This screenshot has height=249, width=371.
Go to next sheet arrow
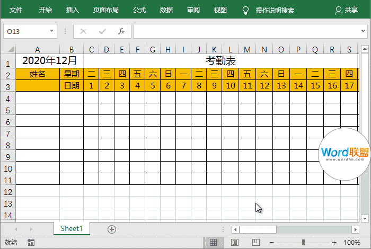click(31, 229)
